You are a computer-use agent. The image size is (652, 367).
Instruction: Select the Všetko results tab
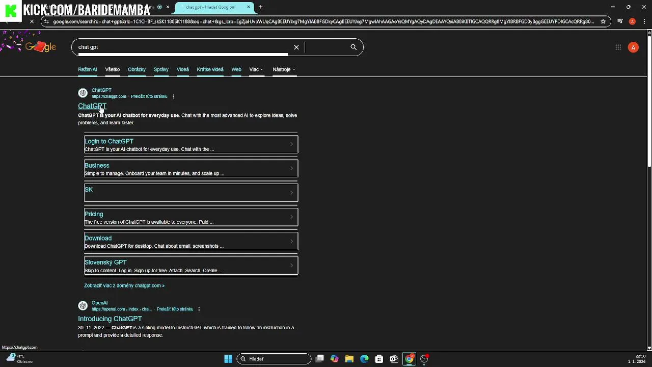(x=112, y=69)
